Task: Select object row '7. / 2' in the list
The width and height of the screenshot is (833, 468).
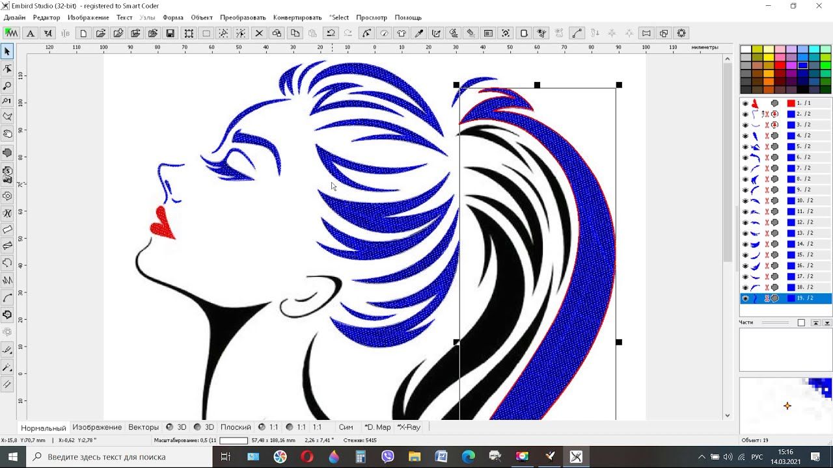Action: pos(785,168)
